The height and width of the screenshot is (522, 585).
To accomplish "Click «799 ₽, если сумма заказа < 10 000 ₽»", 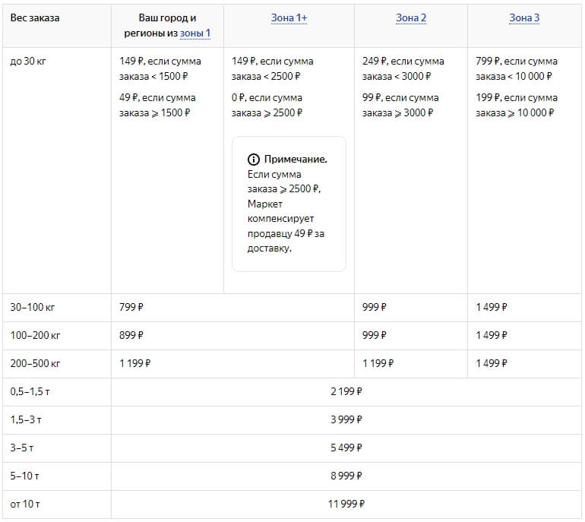I will [x=517, y=68].
